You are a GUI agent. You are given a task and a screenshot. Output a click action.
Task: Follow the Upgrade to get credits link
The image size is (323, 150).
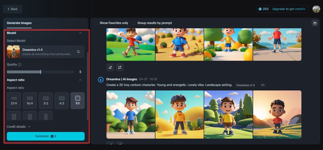(x=289, y=9)
